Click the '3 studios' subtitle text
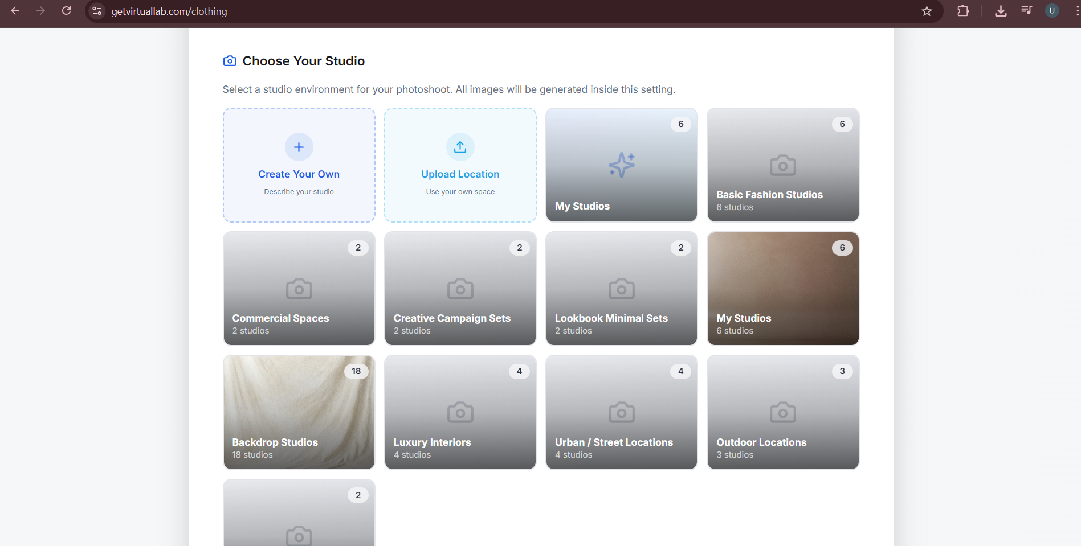The height and width of the screenshot is (546, 1081). point(735,455)
